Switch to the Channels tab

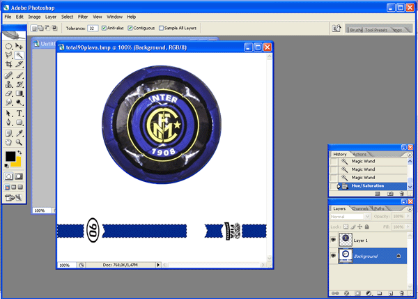coord(359,208)
